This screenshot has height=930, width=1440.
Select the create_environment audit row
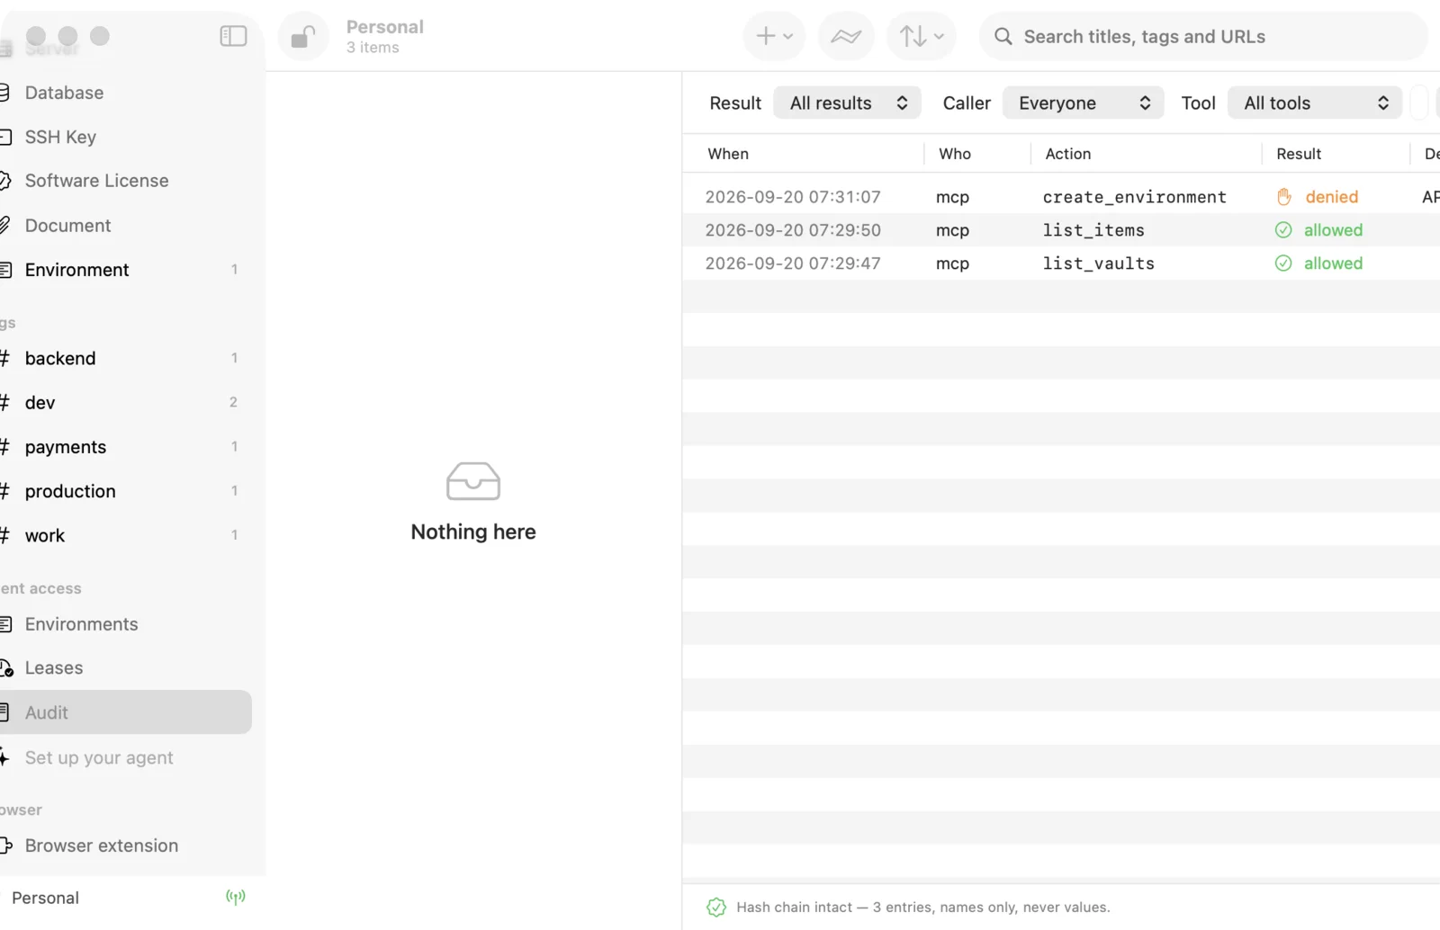coord(1061,197)
